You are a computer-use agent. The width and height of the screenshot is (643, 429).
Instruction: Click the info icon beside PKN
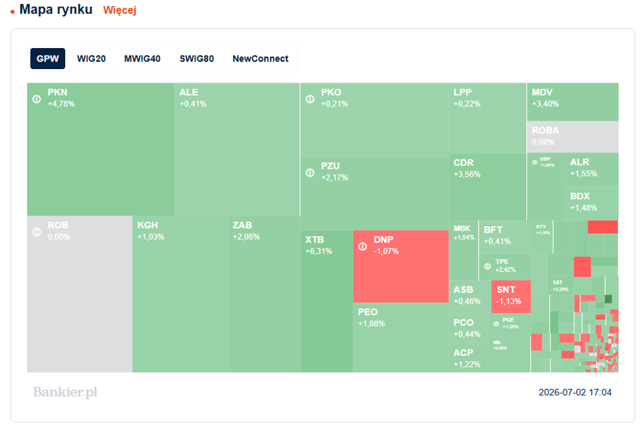(x=37, y=99)
